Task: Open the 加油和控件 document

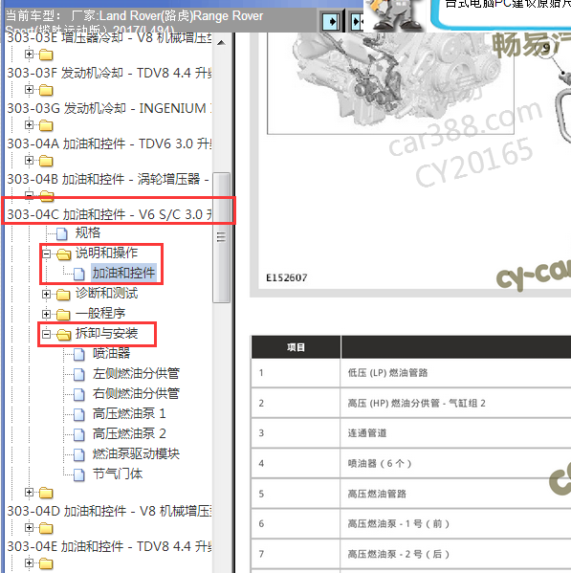Action: [123, 273]
